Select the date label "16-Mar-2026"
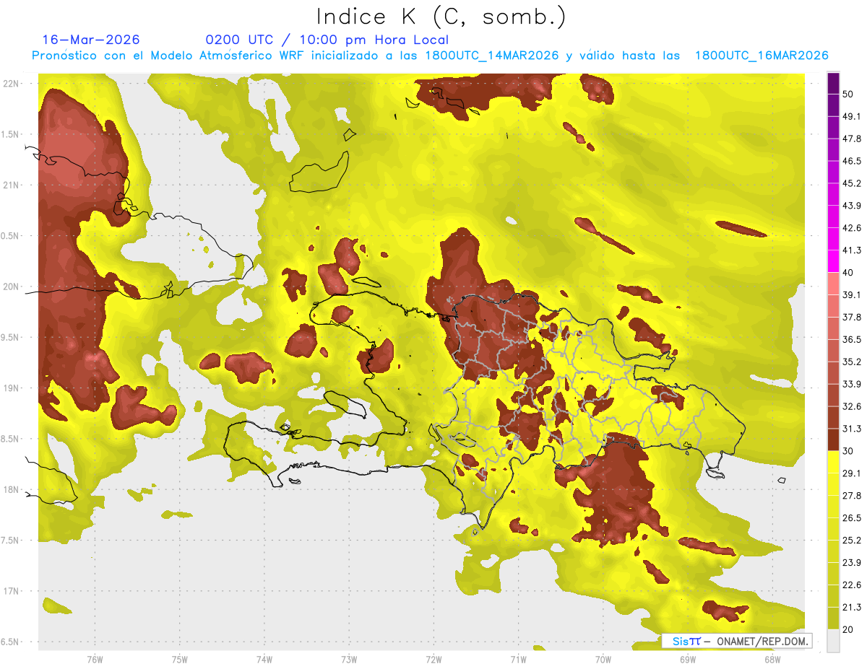This screenshot has height=669, width=867. (91, 40)
